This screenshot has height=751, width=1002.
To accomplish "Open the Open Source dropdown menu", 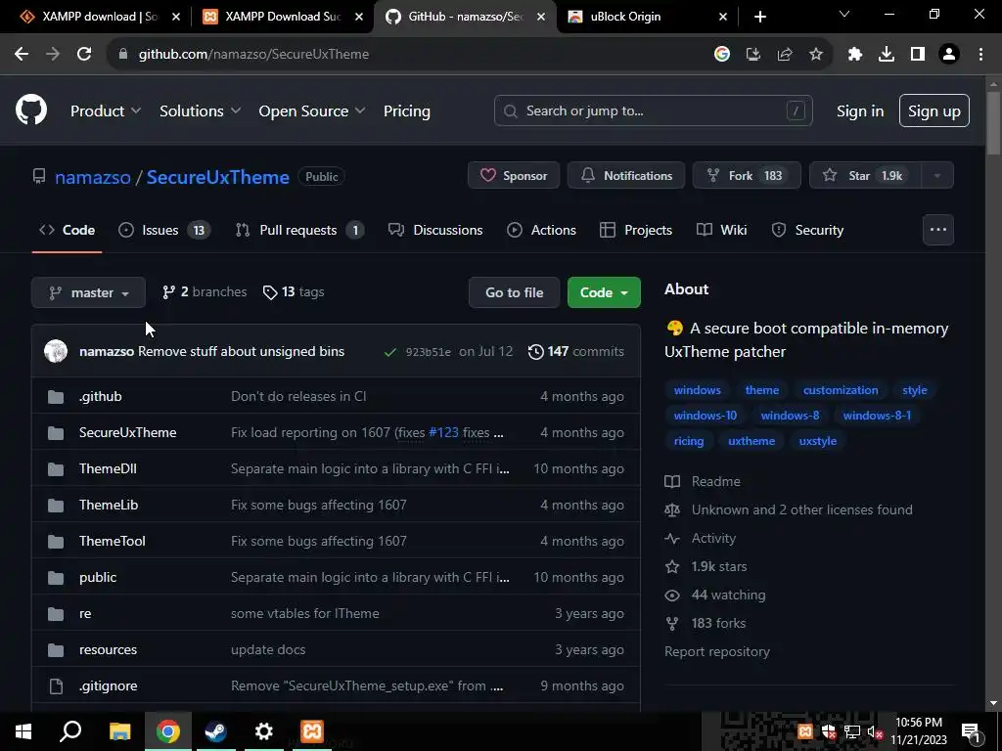I will point(312,111).
